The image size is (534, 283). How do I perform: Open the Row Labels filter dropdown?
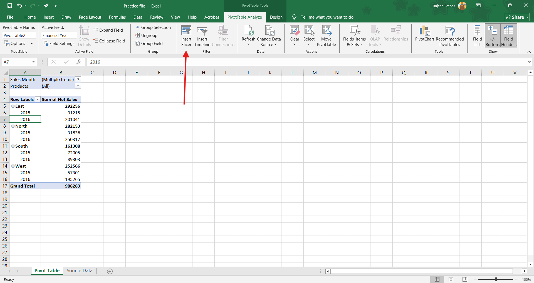click(38, 100)
